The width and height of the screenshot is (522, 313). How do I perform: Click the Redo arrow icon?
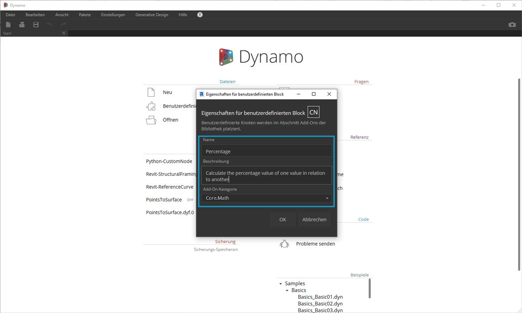64,25
